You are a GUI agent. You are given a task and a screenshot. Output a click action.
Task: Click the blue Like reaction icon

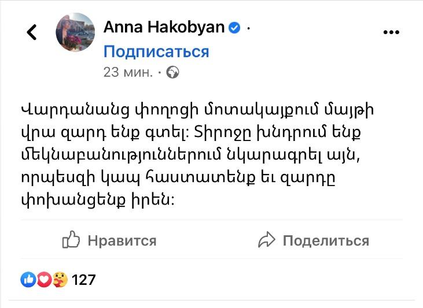28,280
